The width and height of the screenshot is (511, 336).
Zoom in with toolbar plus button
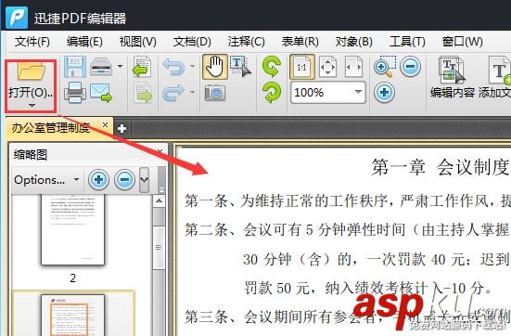pyautogui.click(x=384, y=93)
